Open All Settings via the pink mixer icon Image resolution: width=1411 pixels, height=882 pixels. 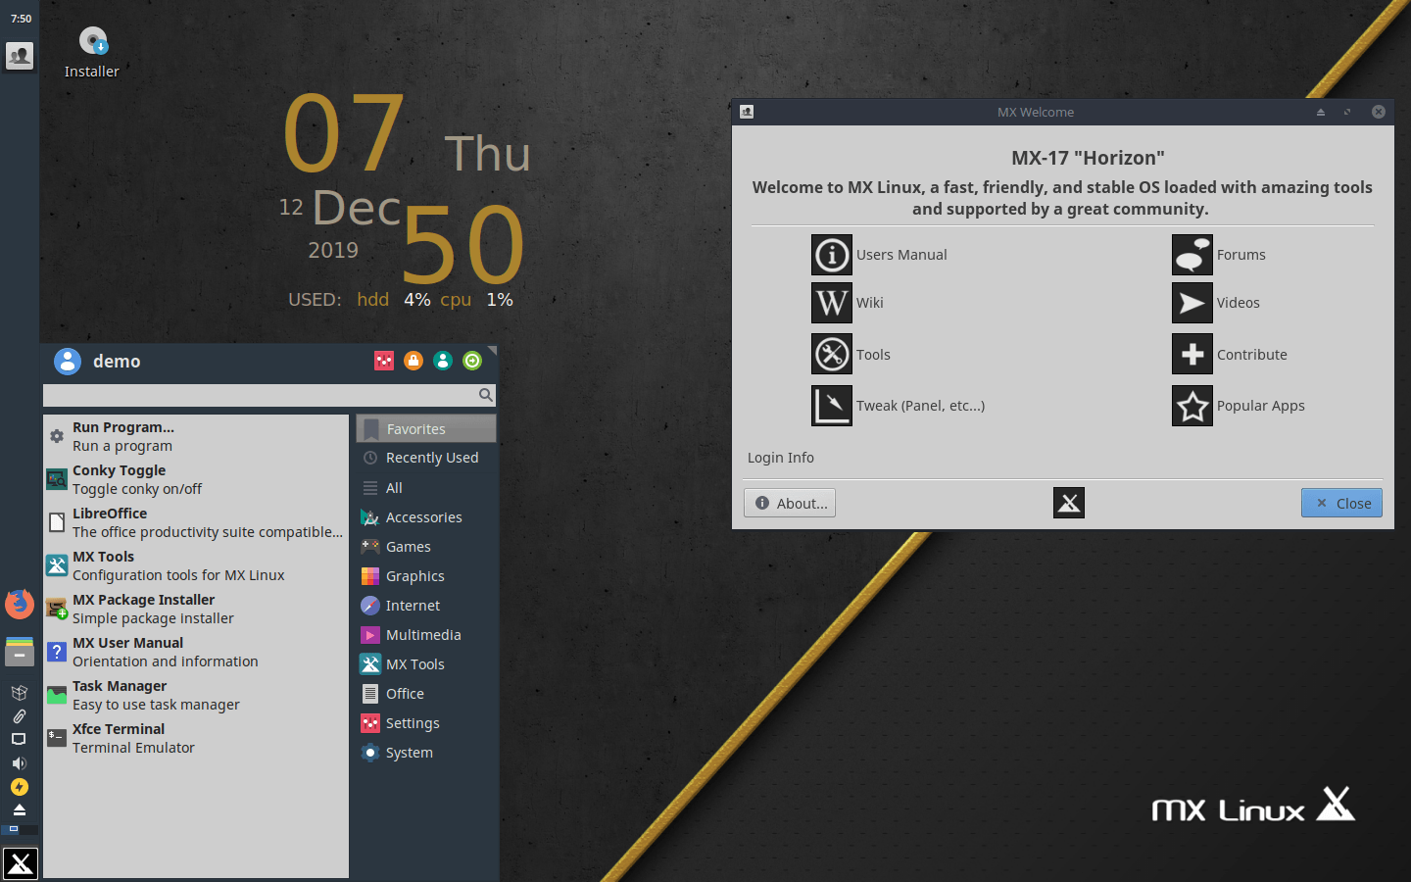tap(384, 361)
